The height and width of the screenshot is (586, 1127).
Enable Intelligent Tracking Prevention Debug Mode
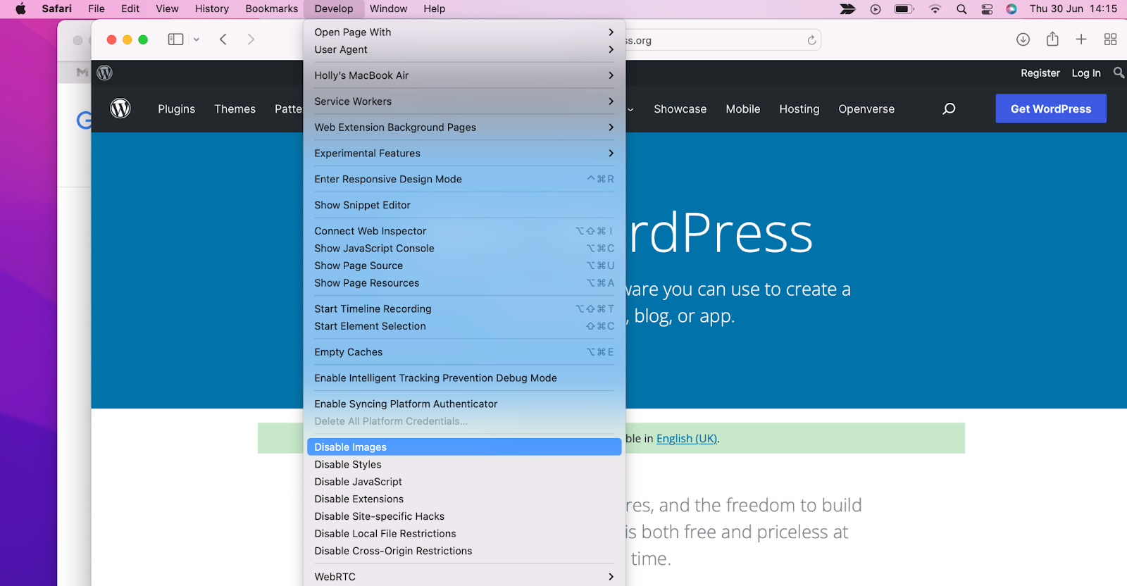[x=464, y=378]
